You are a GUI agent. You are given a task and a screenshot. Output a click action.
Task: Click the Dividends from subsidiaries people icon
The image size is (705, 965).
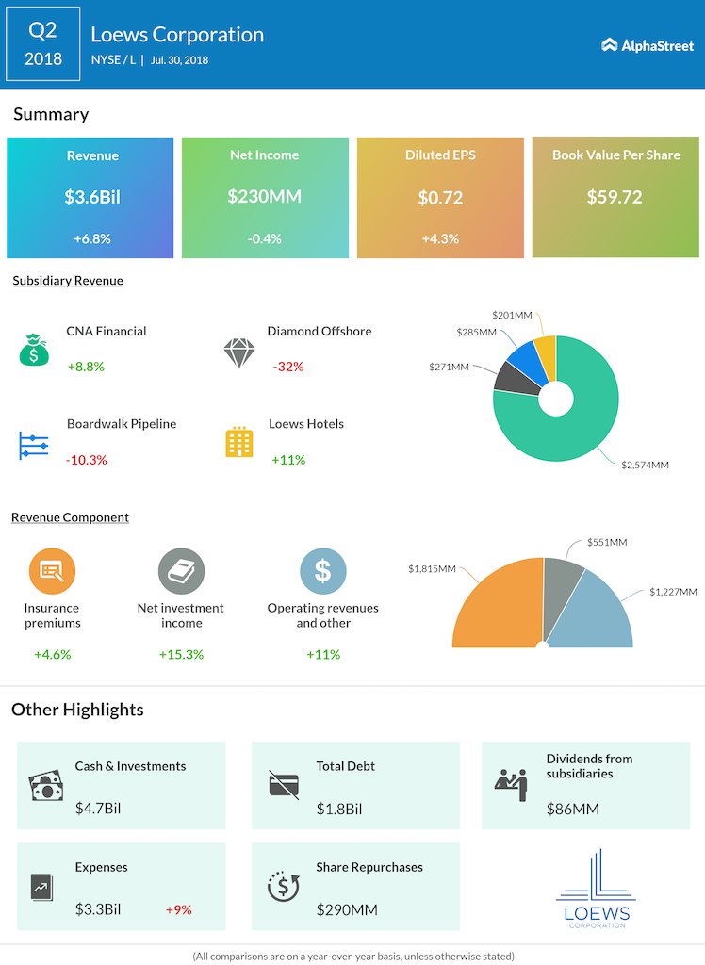(512, 785)
